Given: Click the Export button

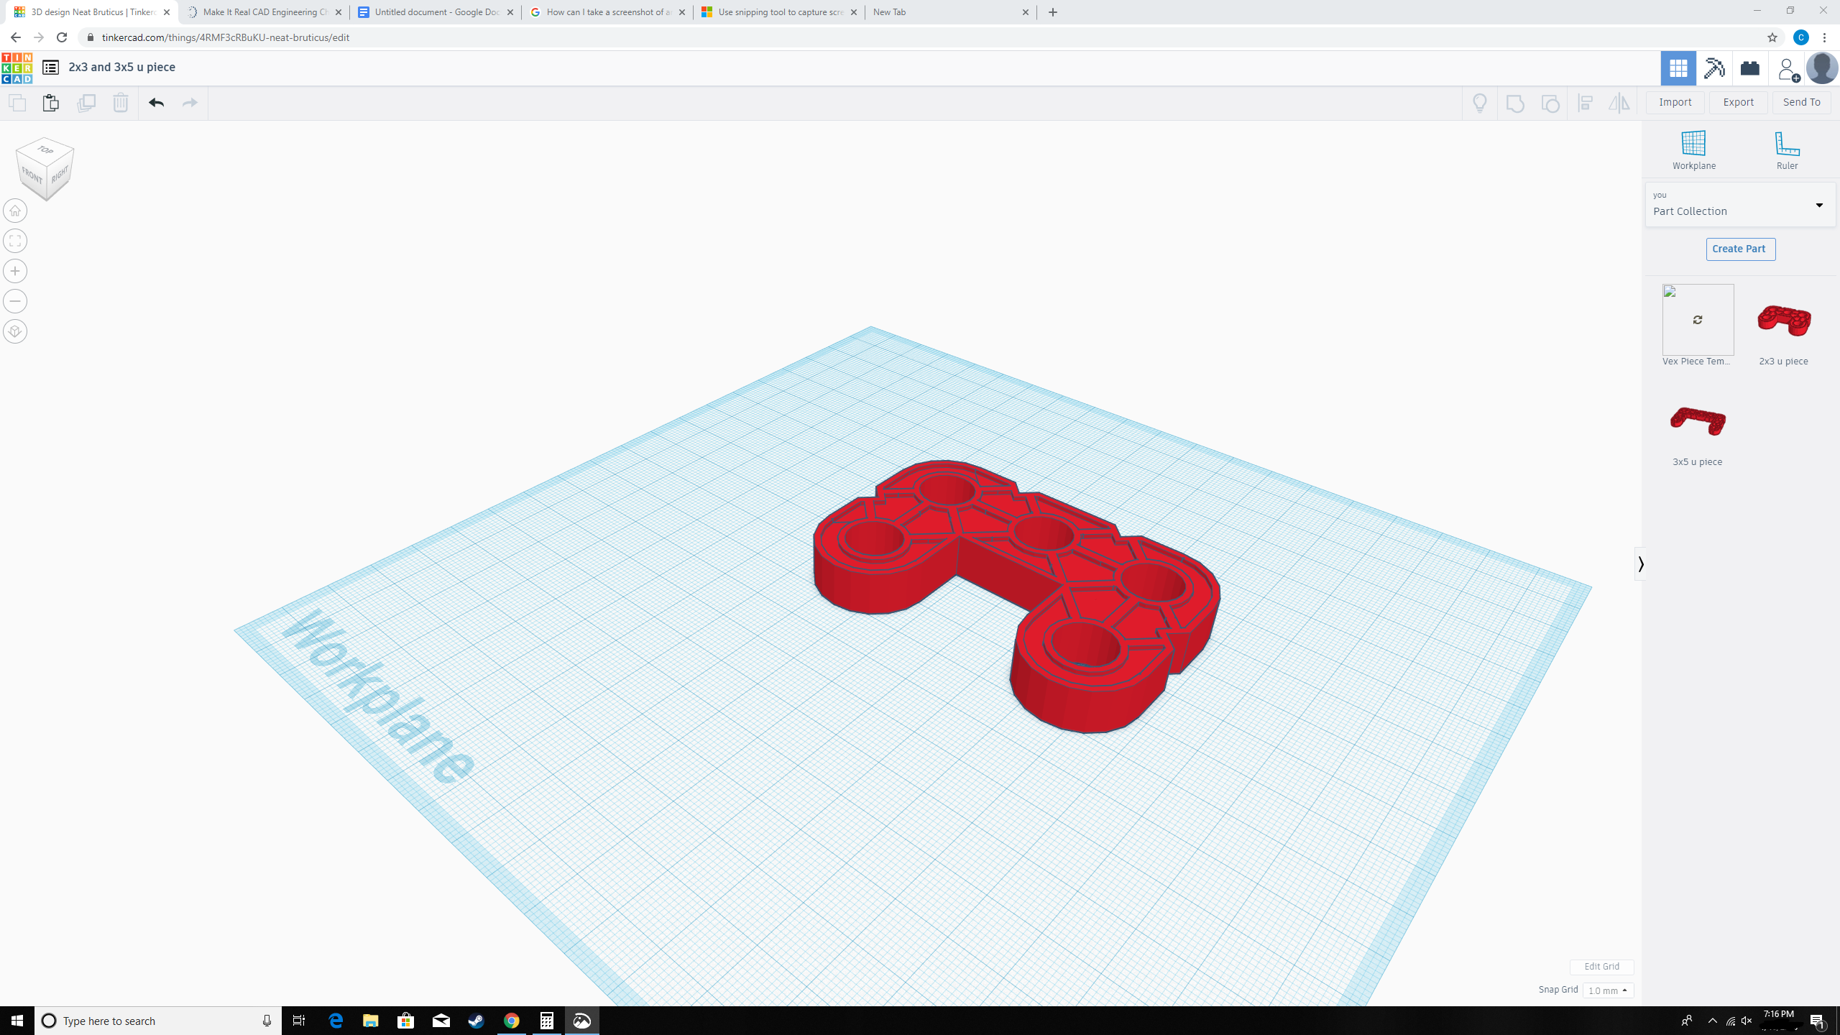Looking at the screenshot, I should click(1738, 102).
